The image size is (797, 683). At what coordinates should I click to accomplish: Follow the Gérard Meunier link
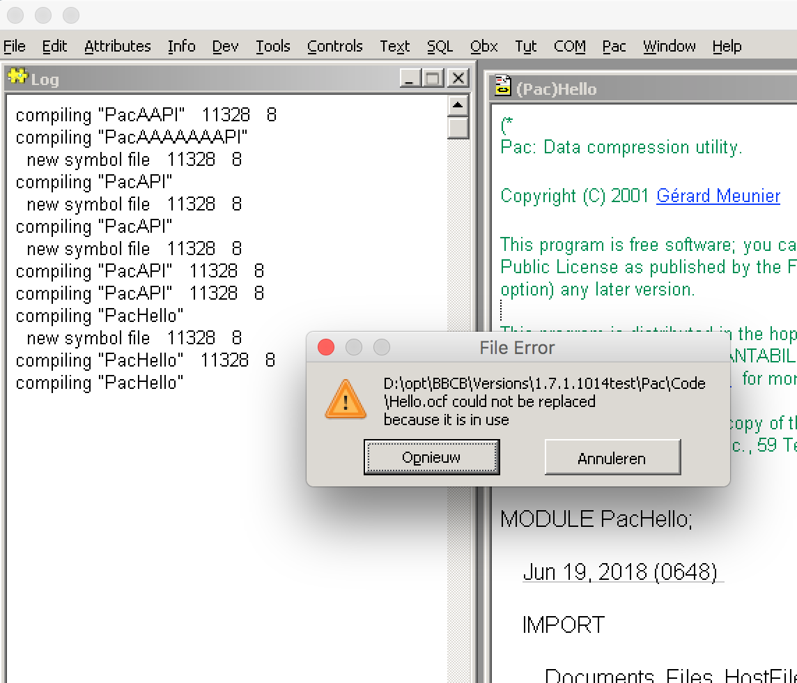[718, 196]
